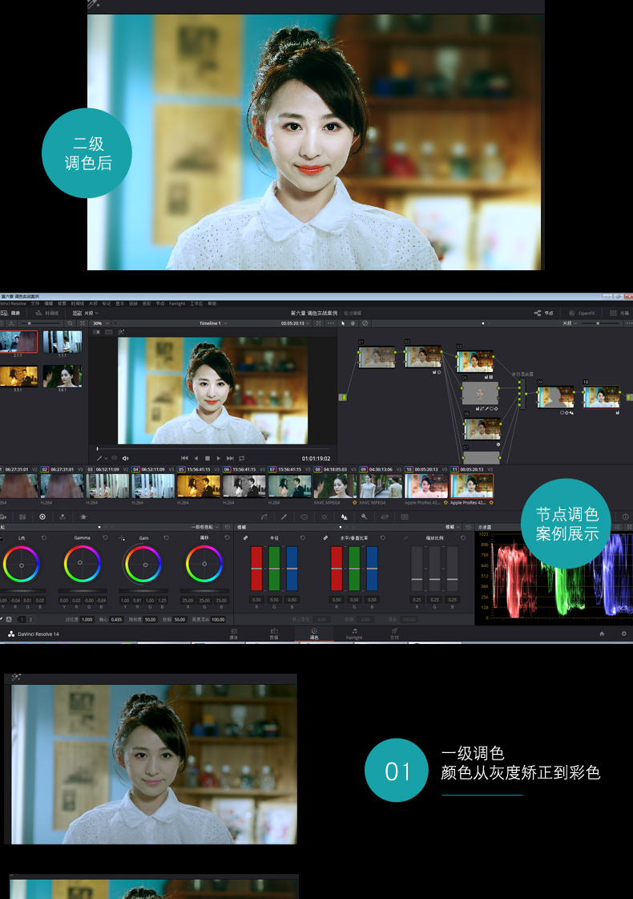Switch to the Edit (剪辑) page tab
This screenshot has height=899, width=633.
point(274,634)
